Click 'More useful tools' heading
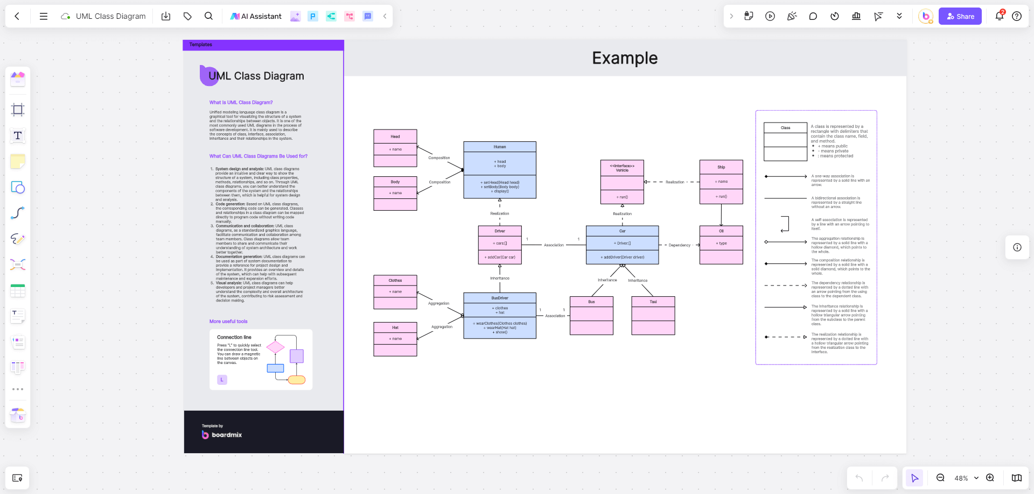The width and height of the screenshot is (1034, 494). pos(228,321)
